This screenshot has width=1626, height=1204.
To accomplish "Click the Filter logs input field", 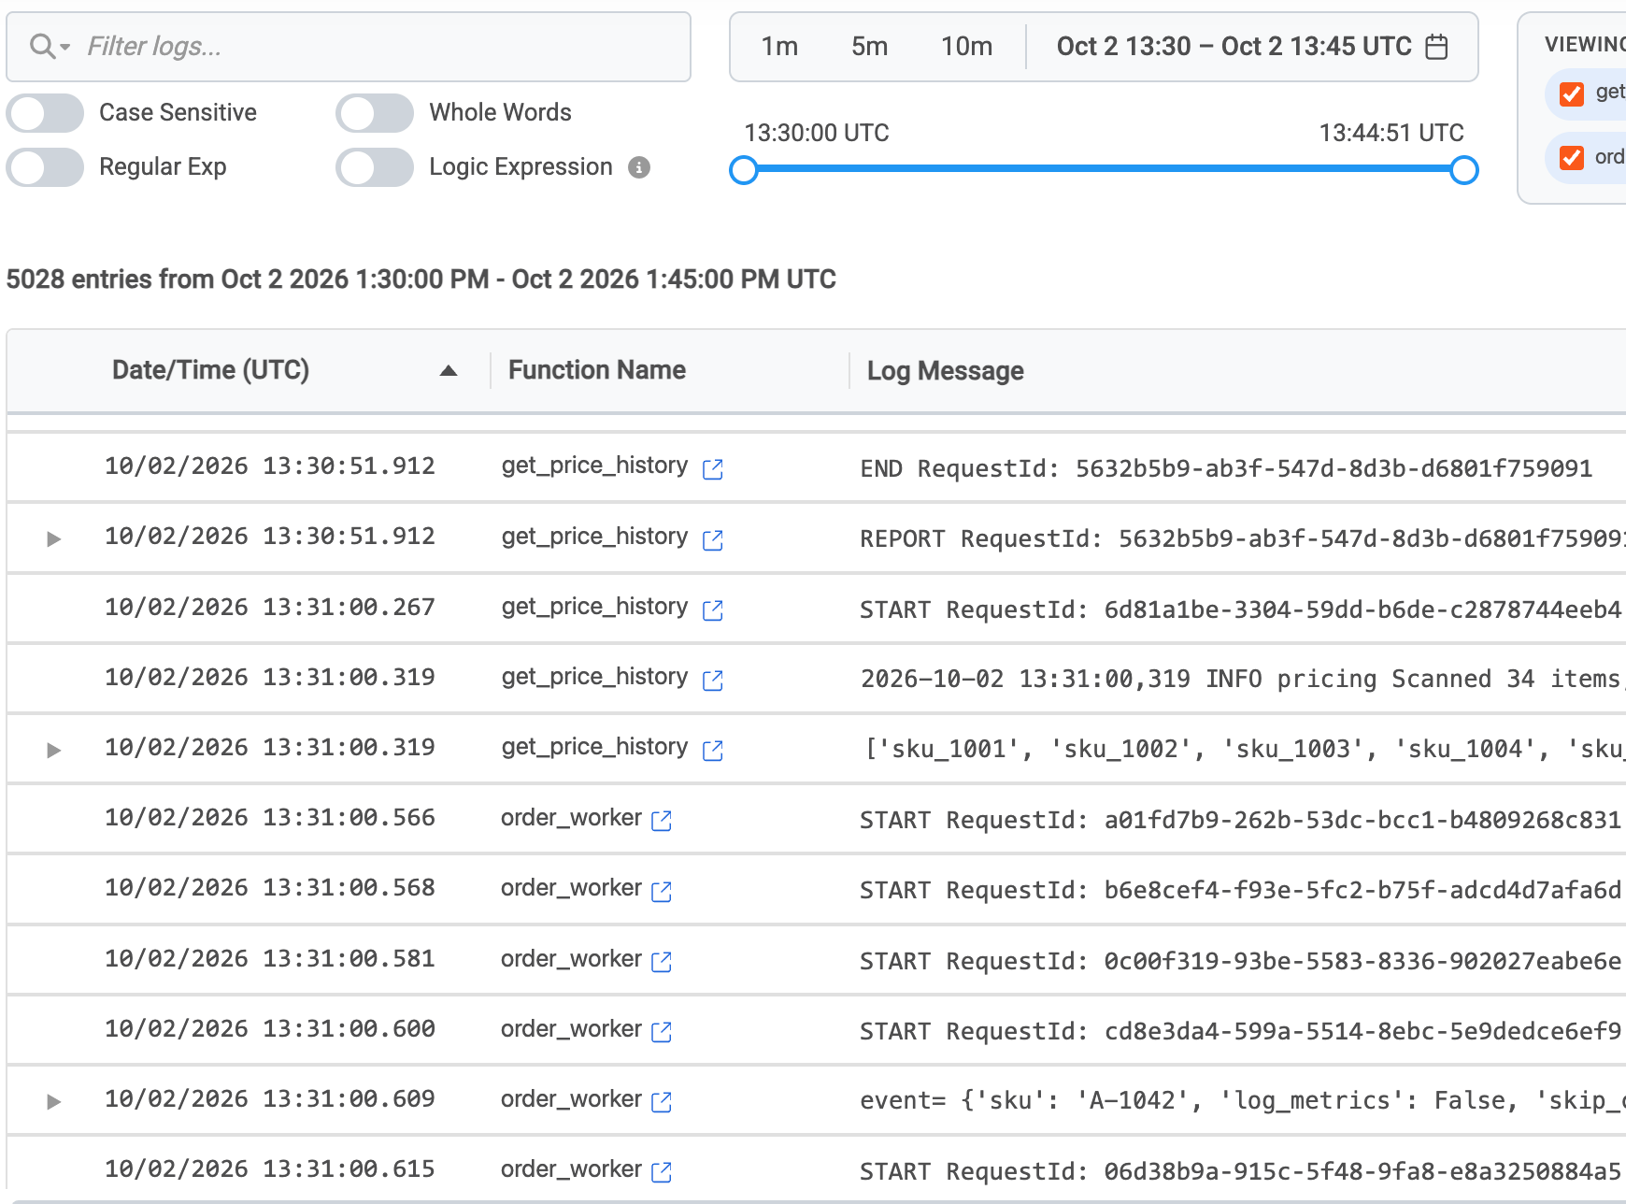I will 349,47.
